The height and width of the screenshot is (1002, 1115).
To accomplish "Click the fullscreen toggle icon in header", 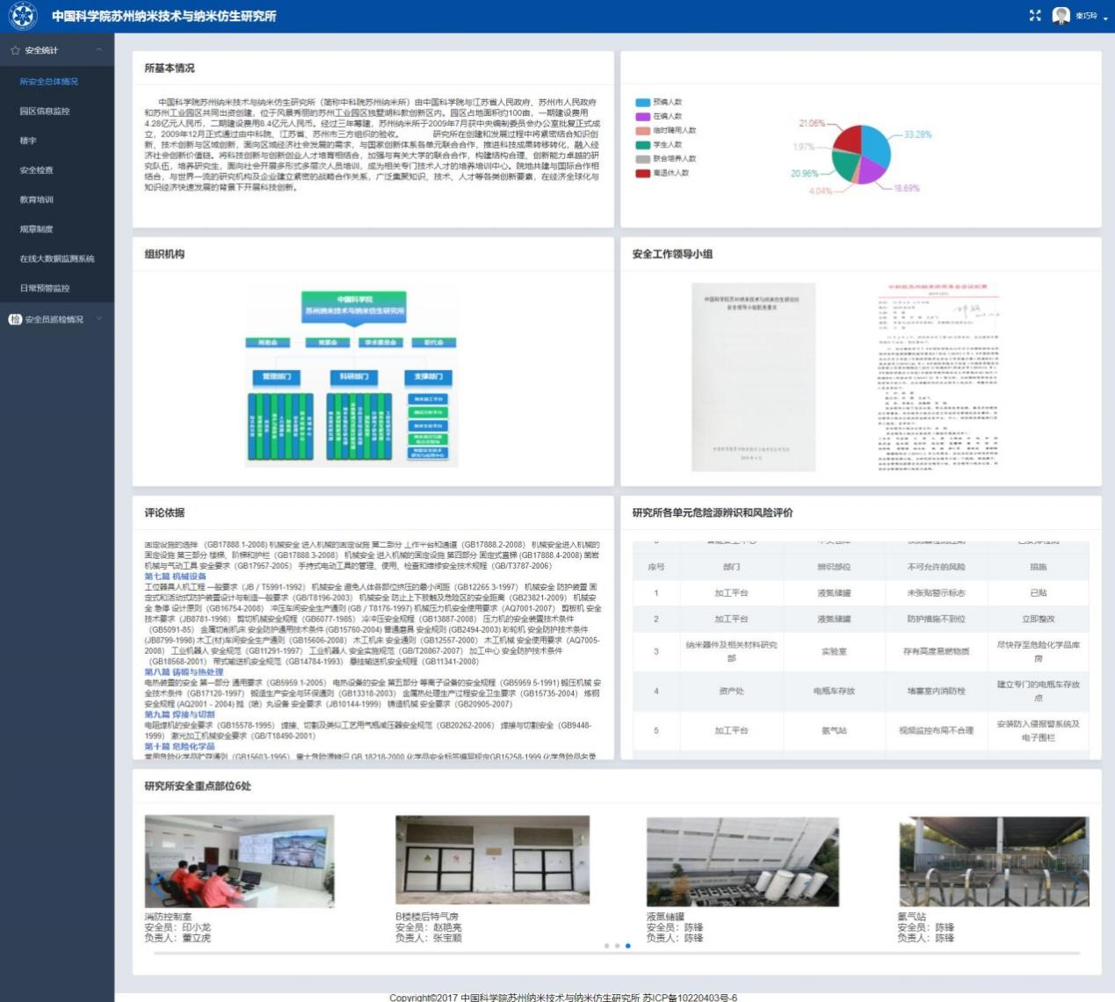I will [1034, 16].
